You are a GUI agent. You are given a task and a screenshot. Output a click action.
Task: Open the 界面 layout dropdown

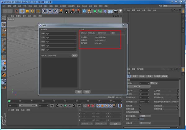tap(172, 6)
